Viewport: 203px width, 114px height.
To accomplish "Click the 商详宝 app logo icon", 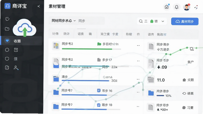I will coord(7,6).
